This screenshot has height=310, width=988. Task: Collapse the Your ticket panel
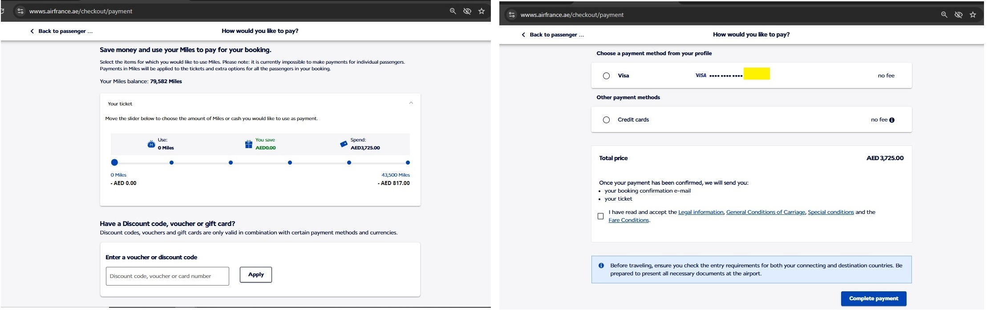tap(411, 103)
